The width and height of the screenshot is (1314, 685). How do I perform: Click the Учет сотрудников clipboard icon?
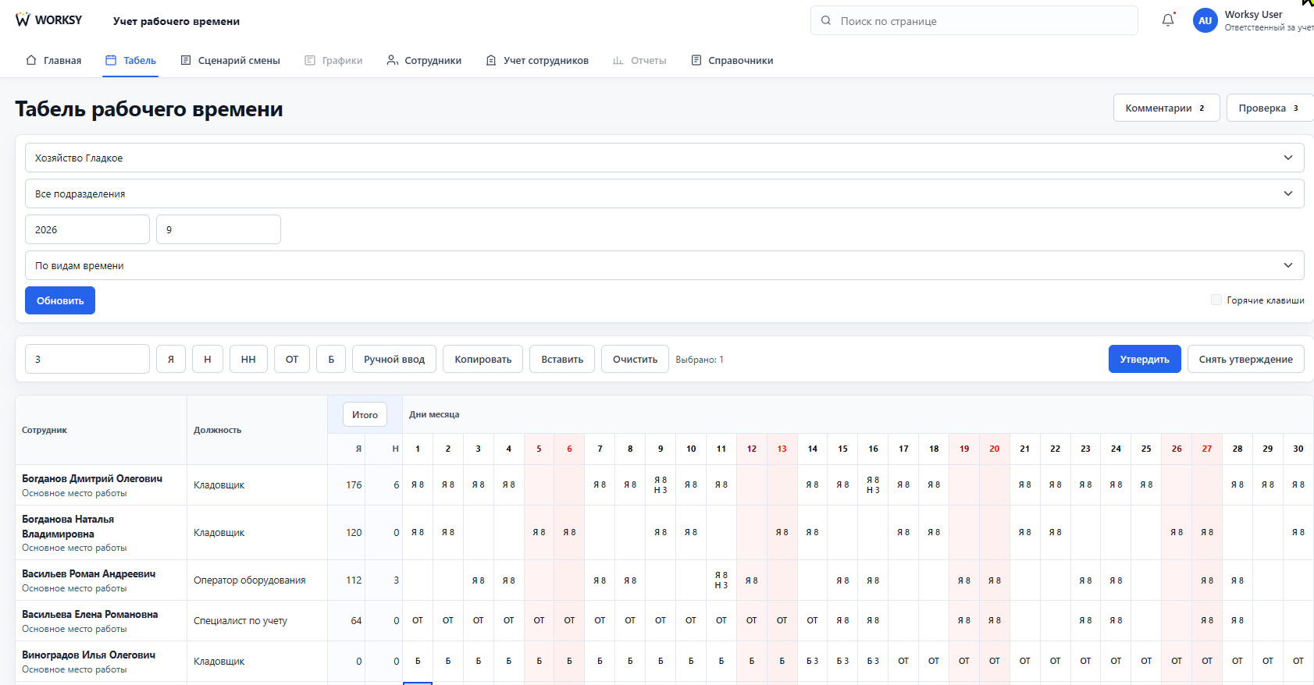[x=491, y=60]
